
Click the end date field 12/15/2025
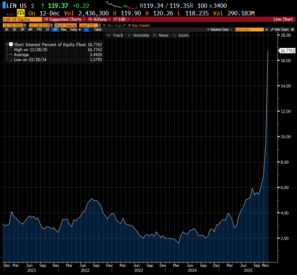pyautogui.click(x=39, y=25)
